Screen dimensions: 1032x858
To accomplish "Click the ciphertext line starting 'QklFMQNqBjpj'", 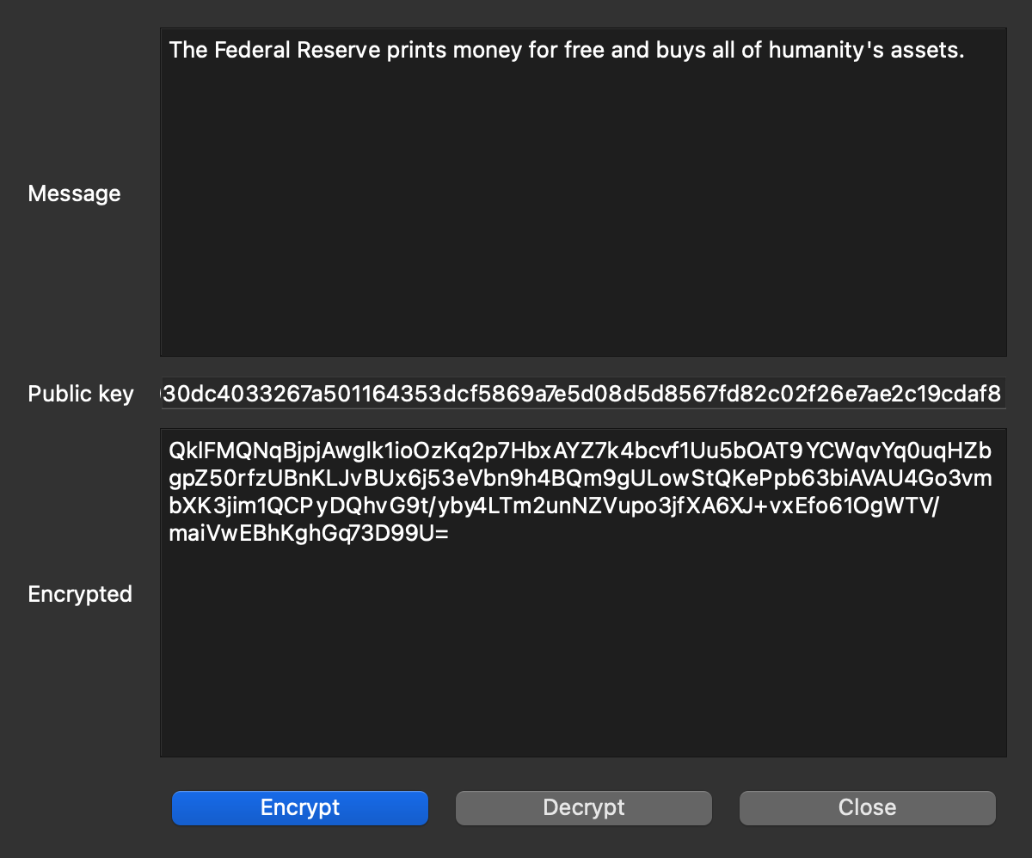I will pyautogui.click(x=580, y=450).
